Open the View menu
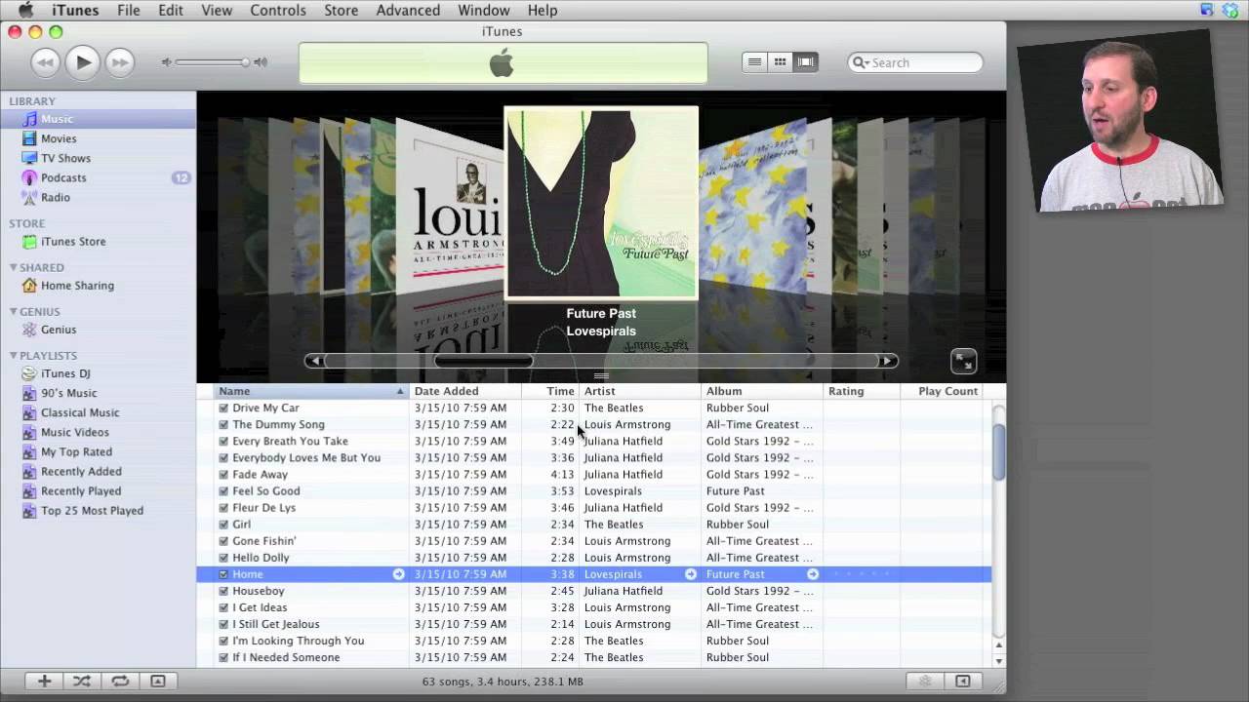 217,10
